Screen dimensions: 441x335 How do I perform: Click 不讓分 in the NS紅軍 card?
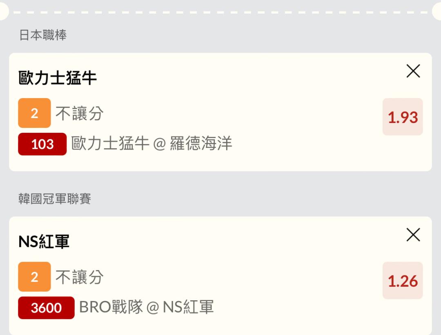(80, 277)
